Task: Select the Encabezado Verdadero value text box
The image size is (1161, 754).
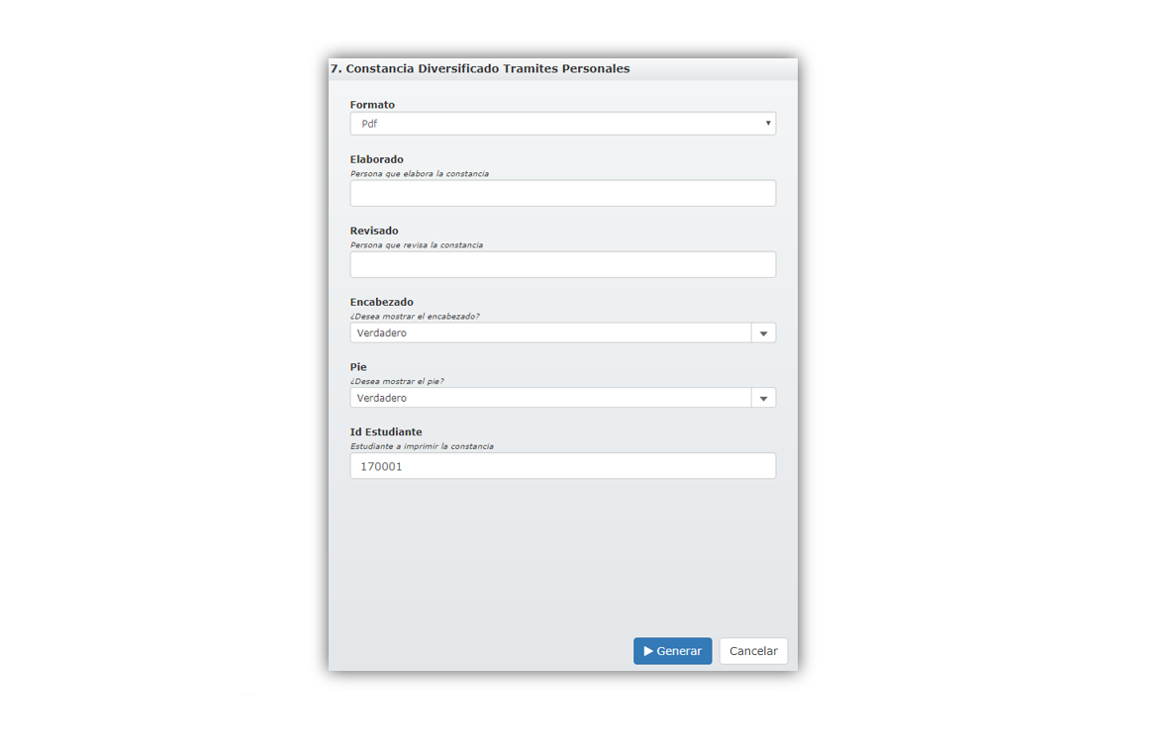Action: pos(550,333)
